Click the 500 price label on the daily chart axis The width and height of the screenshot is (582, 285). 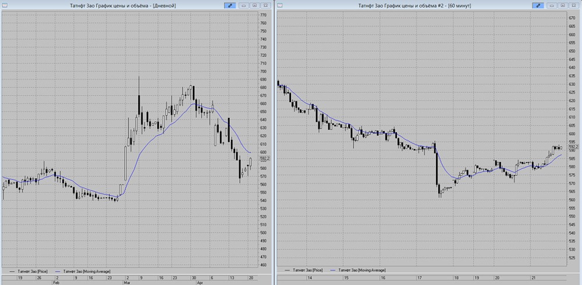coord(264,233)
